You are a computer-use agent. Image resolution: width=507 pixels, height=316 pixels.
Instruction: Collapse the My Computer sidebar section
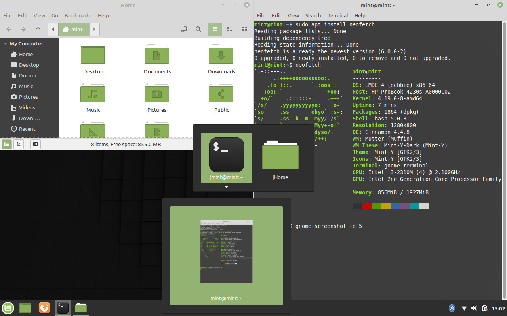point(5,43)
